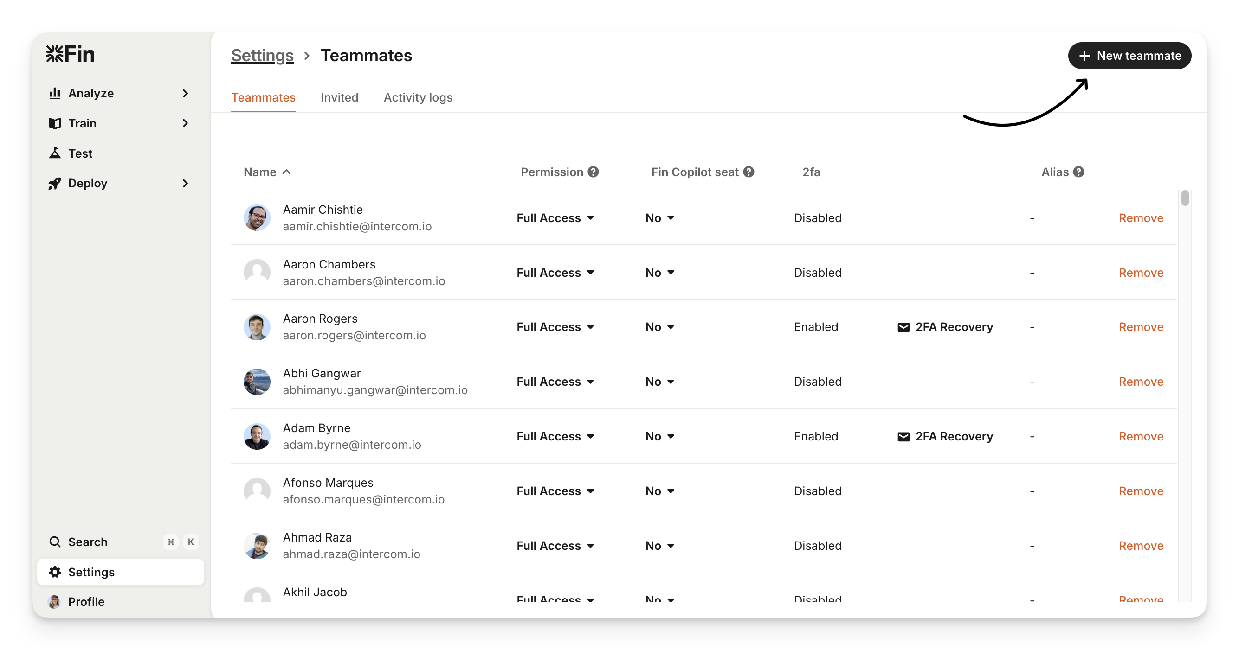Click the Deploy rocket icon

(x=55, y=184)
